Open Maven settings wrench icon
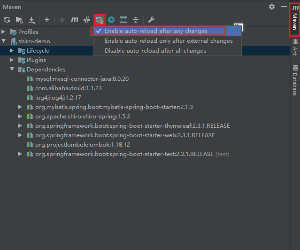The width and height of the screenshot is (300, 250). tap(151, 20)
